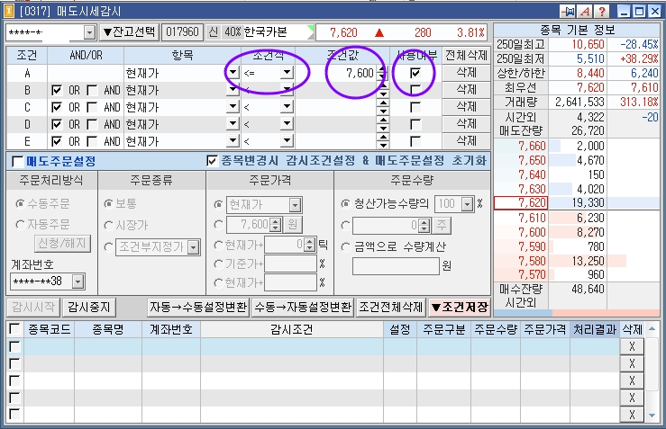Click the 7,600 원 order price stepper
This screenshot has width=666, height=429.
point(276,225)
